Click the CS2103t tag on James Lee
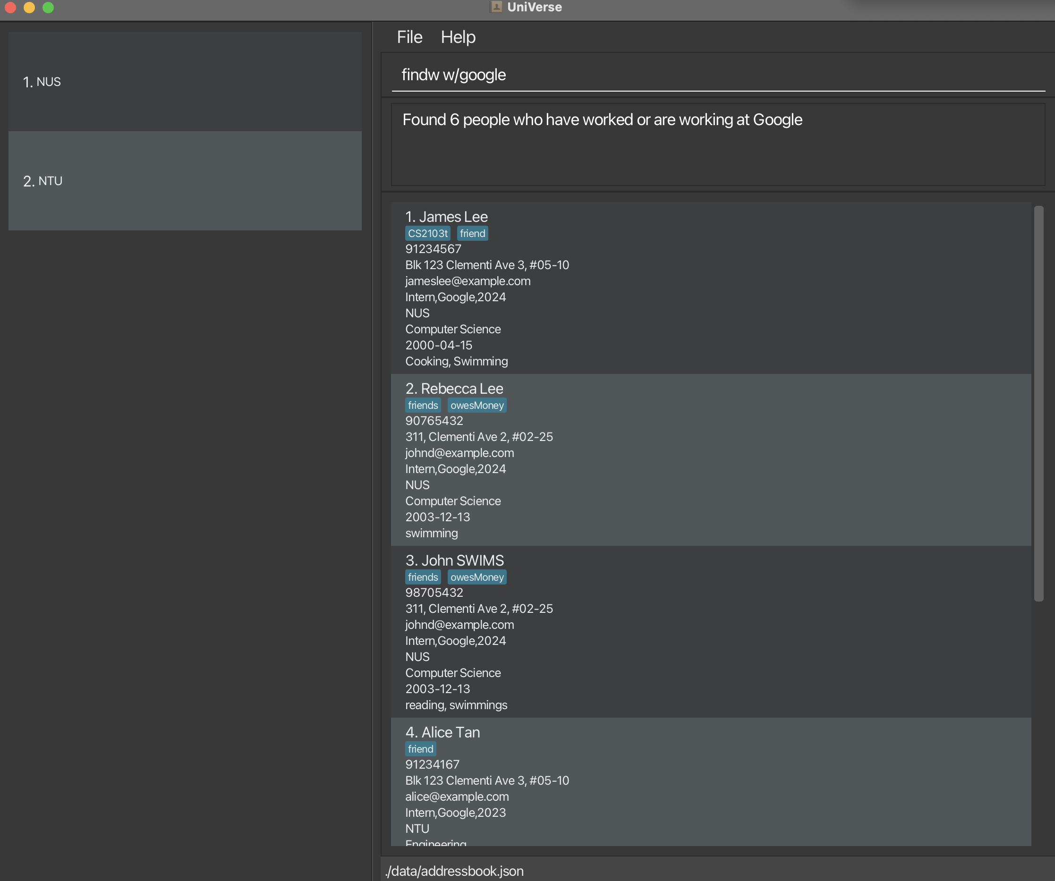This screenshot has height=881, width=1055. point(427,234)
